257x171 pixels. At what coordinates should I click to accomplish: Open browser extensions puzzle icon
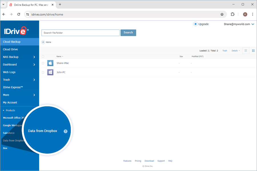click(x=232, y=15)
